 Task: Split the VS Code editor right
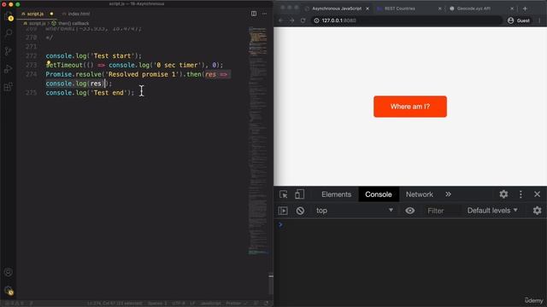tap(254, 14)
